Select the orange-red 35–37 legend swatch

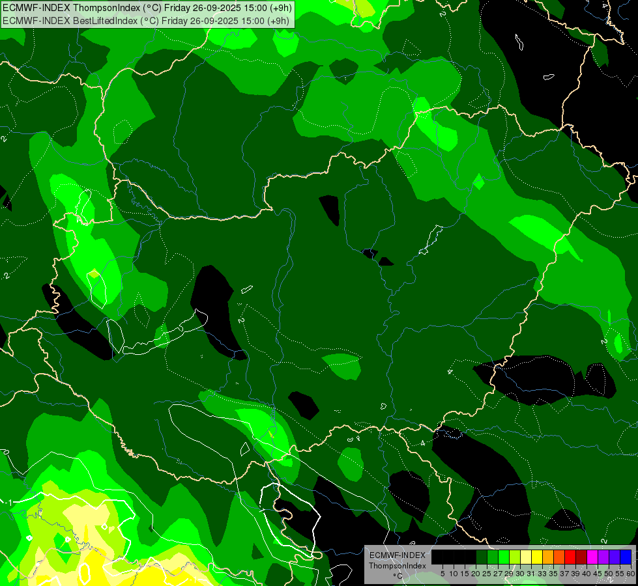click(558, 557)
